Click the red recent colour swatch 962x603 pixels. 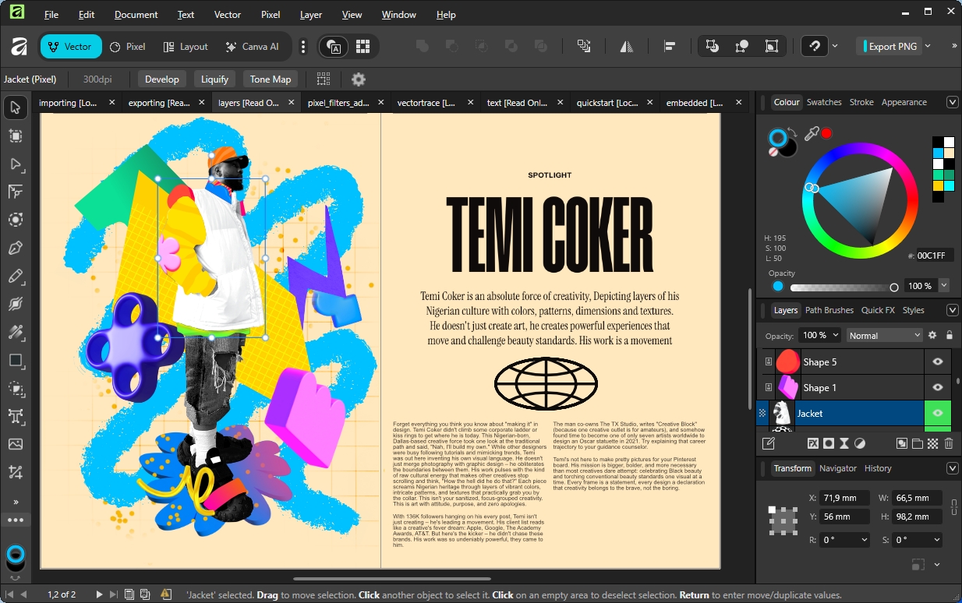tap(826, 133)
